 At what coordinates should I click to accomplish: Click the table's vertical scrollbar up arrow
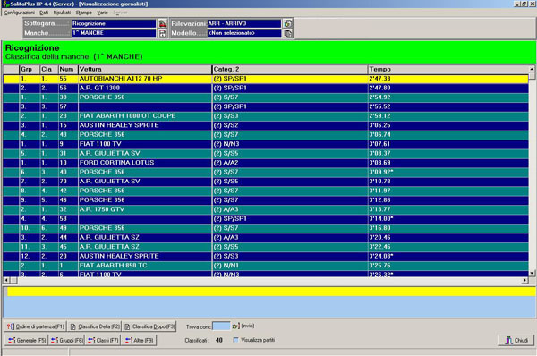tap(532, 69)
